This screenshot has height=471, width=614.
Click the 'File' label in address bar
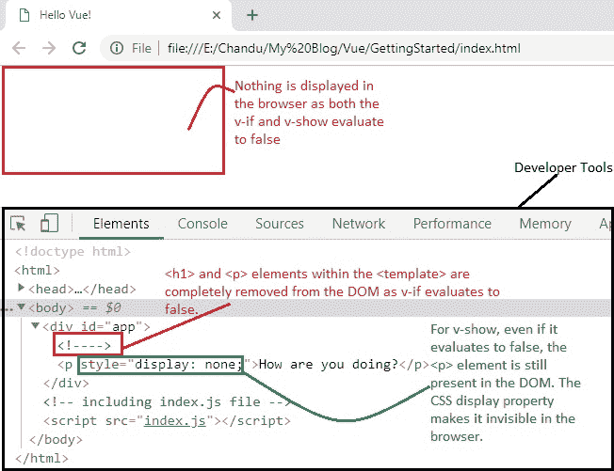click(x=141, y=49)
